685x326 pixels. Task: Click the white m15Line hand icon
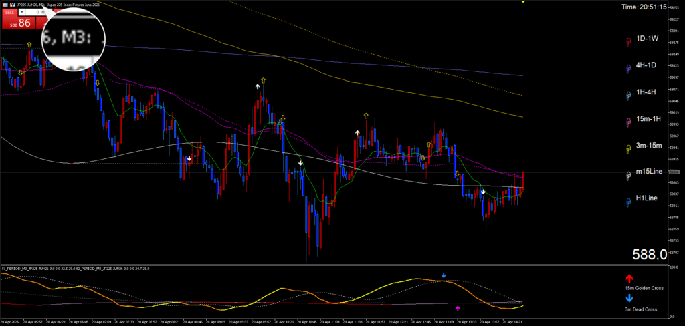pyautogui.click(x=628, y=176)
